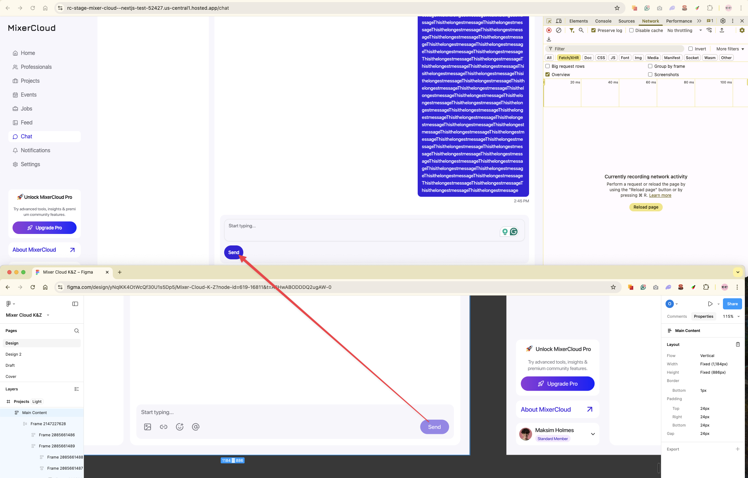The height and width of the screenshot is (478, 748).
Task: Click the emoji icon in Figma chat input
Action: click(x=180, y=427)
